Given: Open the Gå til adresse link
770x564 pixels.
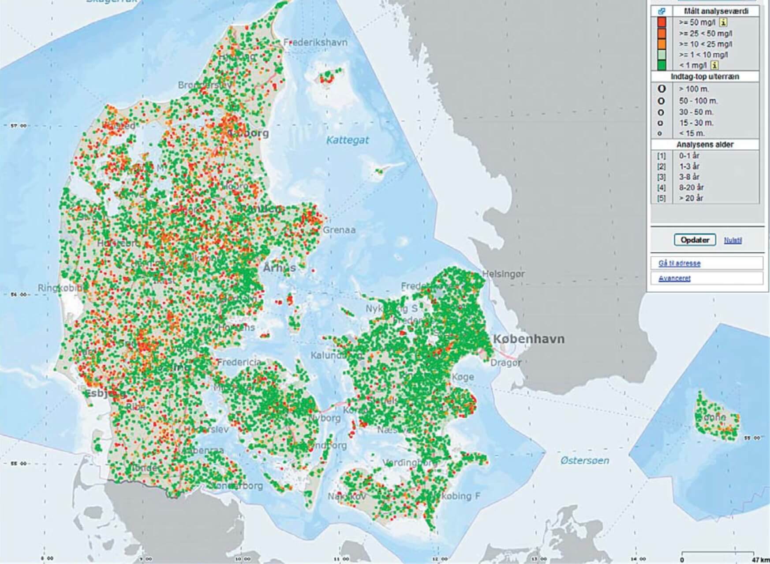Looking at the screenshot, I should [679, 263].
